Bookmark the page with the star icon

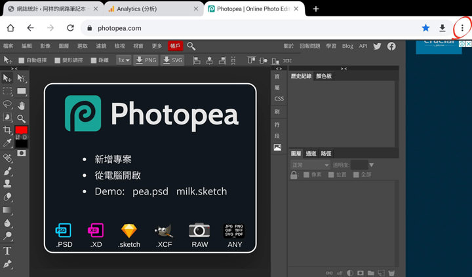click(425, 28)
